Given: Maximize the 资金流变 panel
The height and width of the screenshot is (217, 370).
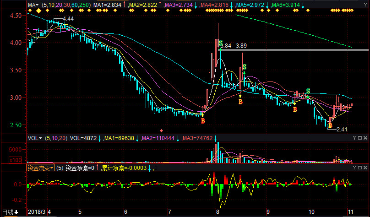Looking at the screenshot, I should point(360,168).
